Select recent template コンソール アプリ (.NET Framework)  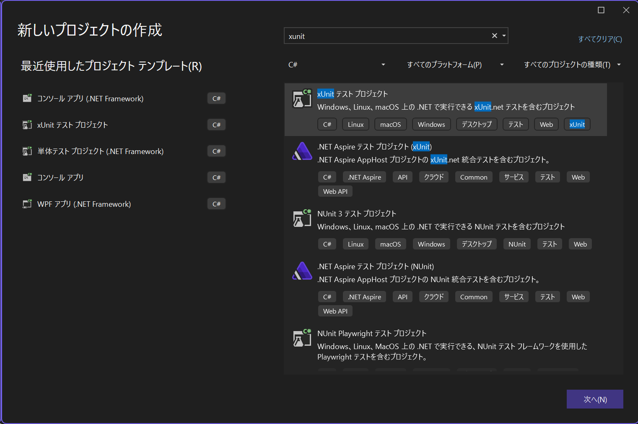coord(124,98)
